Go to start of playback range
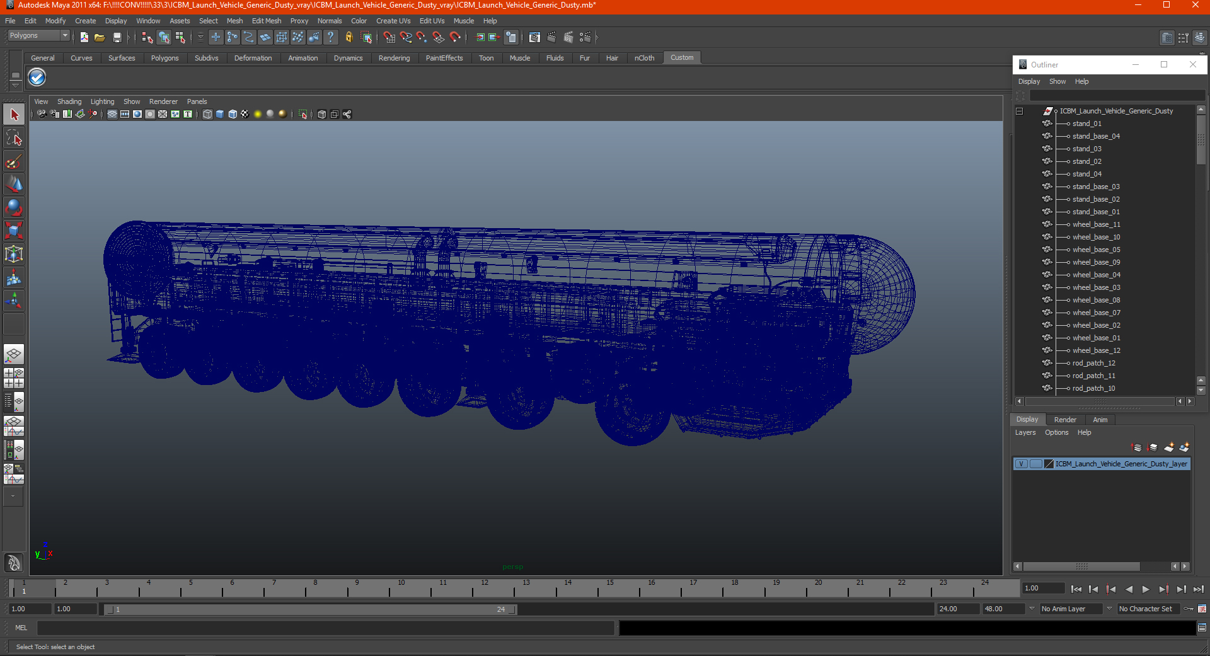This screenshot has width=1210, height=656. click(1076, 589)
